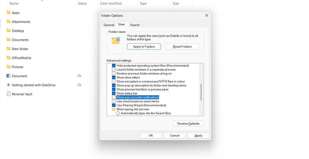The height and width of the screenshot is (159, 309).
Task: Toggle Show pop-up description for folder and desktop items
Action: click(114, 85)
